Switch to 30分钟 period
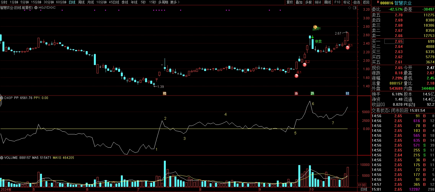Screen dimensions: 435x192 click(x=49, y=2)
